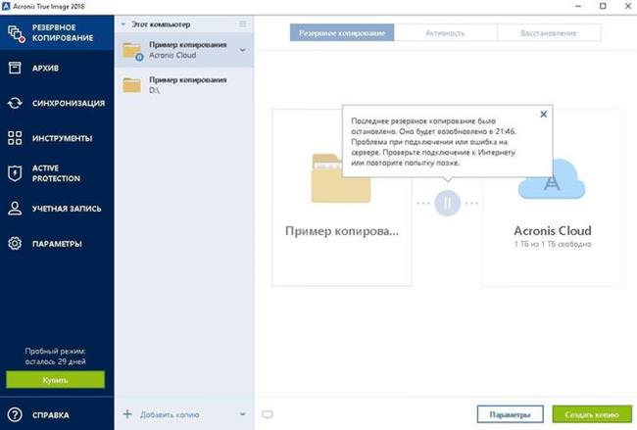Open the Добавить копию dropdown arrow
The width and height of the screenshot is (637, 430).
pos(242,414)
